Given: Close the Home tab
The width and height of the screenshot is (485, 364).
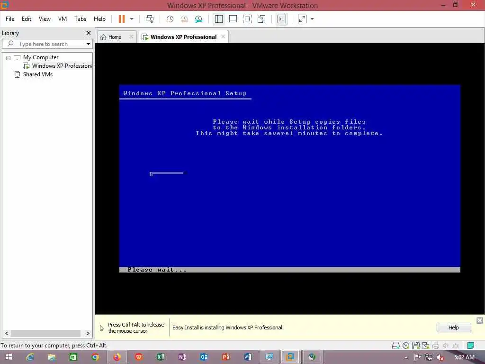Looking at the screenshot, I should pyautogui.click(x=131, y=36).
